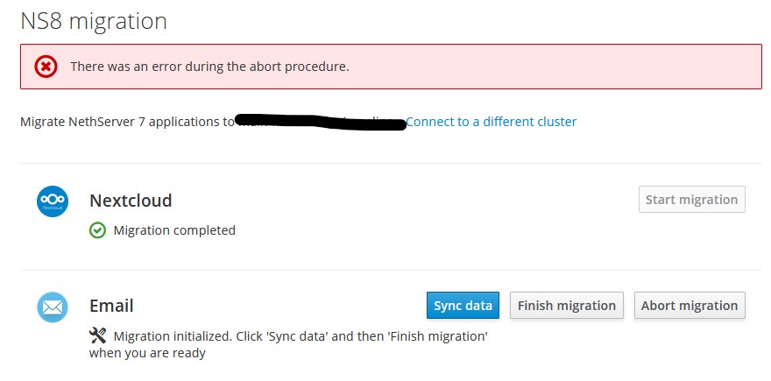Click the Finish migration button

pos(567,306)
